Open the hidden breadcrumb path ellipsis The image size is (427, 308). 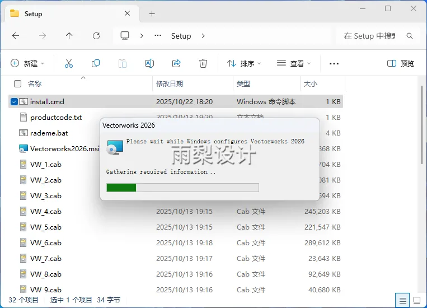158,35
